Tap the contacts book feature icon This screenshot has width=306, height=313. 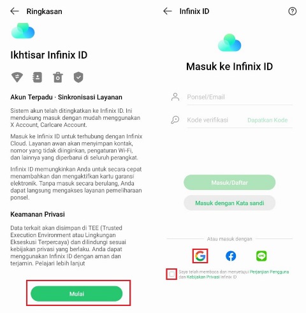point(37,77)
